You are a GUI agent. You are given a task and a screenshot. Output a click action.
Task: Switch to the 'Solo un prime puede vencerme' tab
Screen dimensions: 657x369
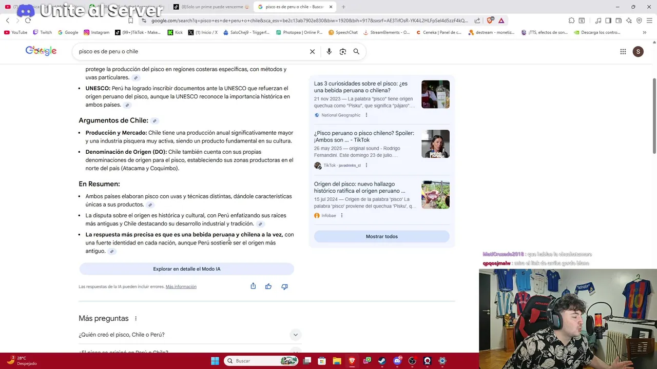coord(211,7)
